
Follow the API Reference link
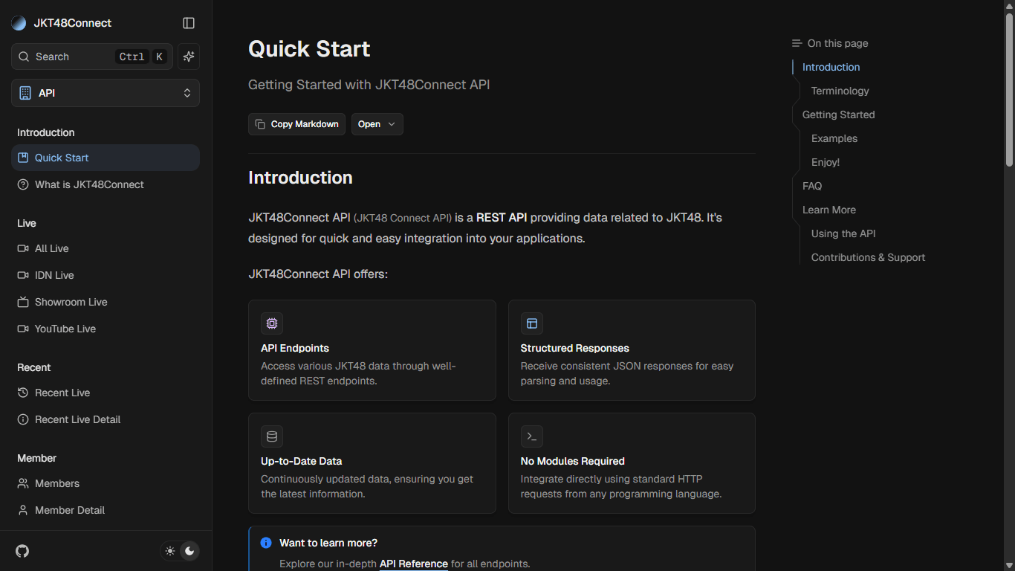[414, 564]
